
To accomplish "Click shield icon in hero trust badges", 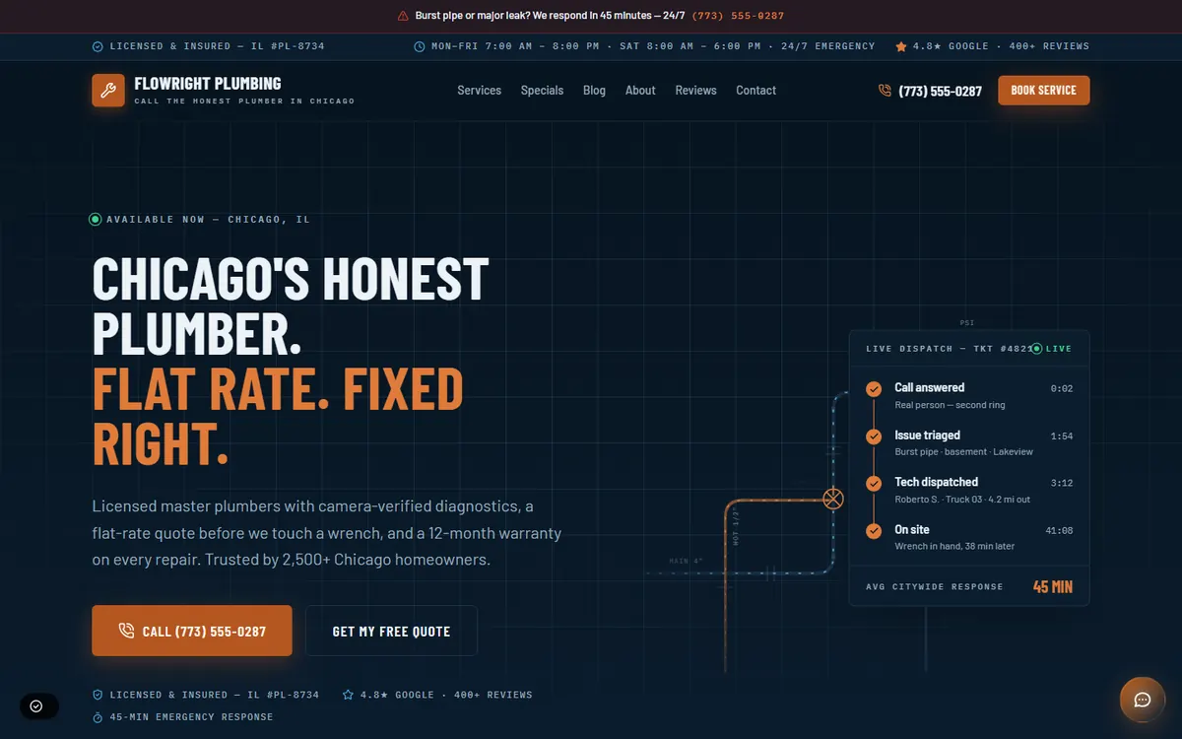I will click(x=98, y=695).
